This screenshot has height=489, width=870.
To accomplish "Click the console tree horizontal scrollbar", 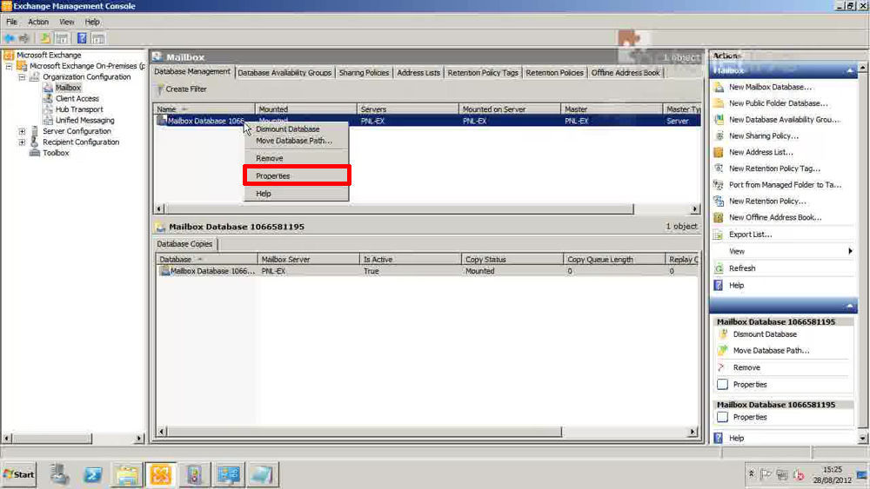I will [x=52, y=438].
